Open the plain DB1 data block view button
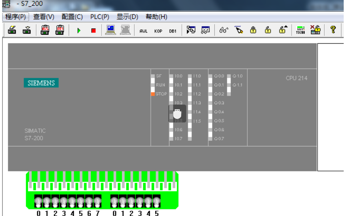The width and height of the screenshot is (353, 216). pos(173,31)
